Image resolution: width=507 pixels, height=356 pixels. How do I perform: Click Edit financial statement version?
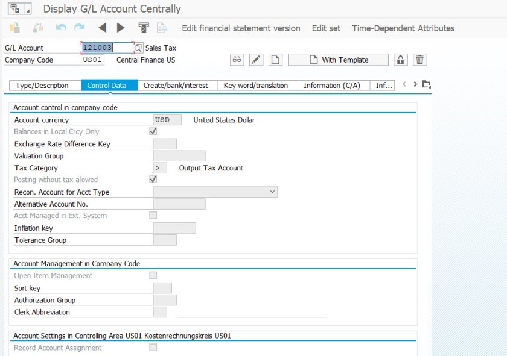click(241, 28)
